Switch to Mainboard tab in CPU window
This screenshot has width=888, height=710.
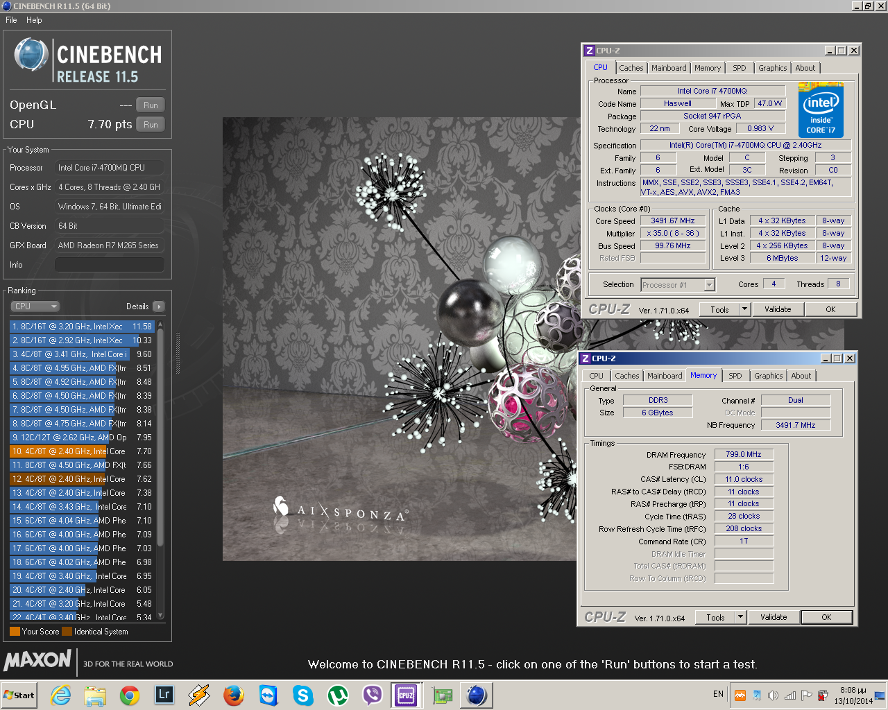point(669,68)
